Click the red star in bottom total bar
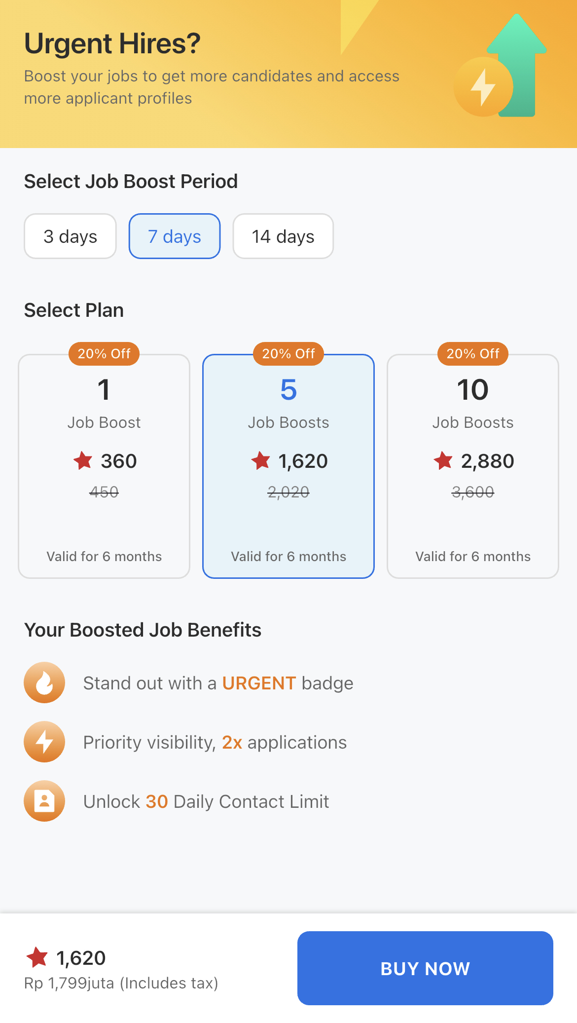 37,957
